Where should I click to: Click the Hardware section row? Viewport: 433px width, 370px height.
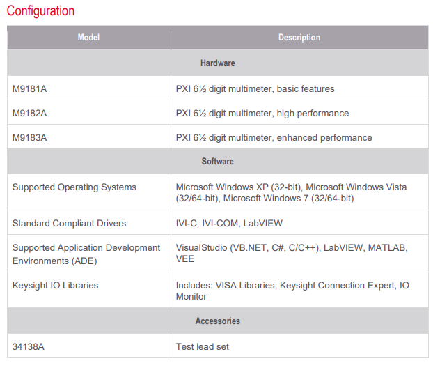[218, 63]
